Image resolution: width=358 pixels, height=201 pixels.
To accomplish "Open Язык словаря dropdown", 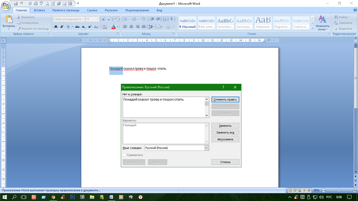I will 206,148.
